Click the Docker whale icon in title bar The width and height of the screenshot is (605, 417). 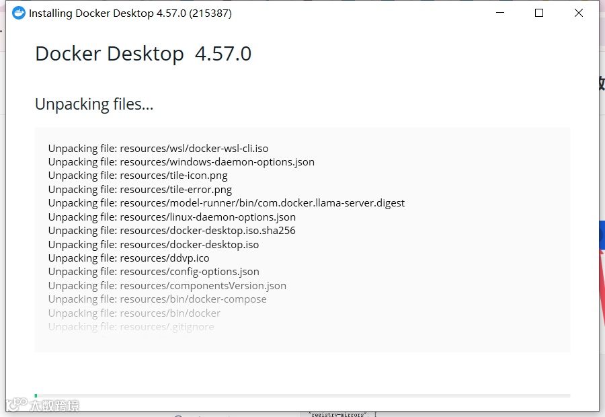(19, 13)
